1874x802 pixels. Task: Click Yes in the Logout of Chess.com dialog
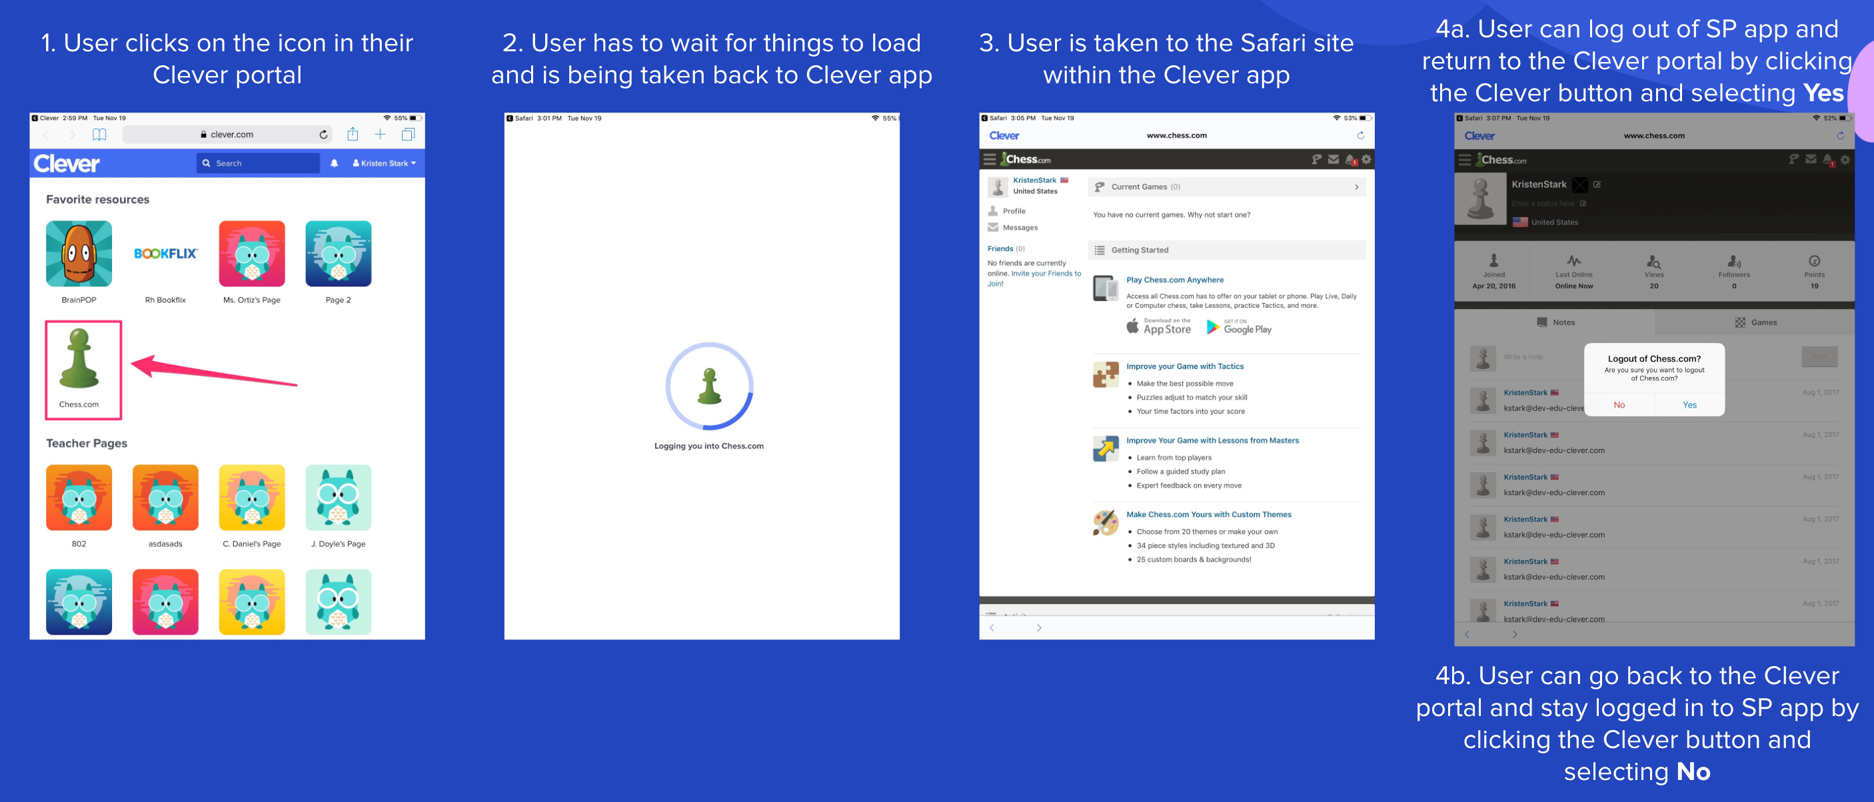[x=1689, y=405]
